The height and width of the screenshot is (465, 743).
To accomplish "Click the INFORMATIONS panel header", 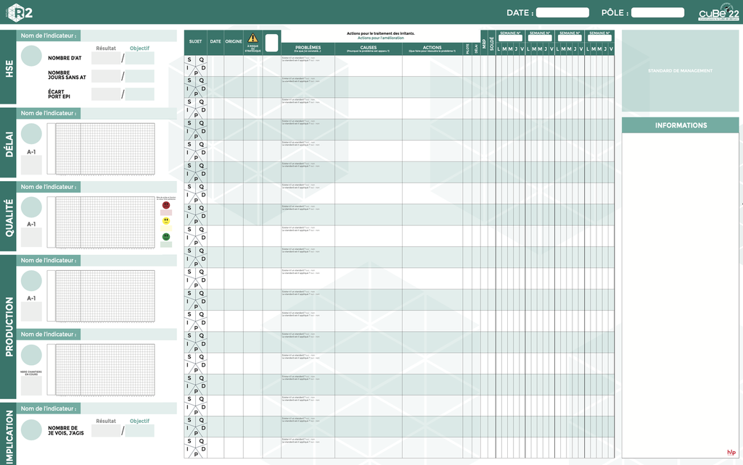I will 681,125.
